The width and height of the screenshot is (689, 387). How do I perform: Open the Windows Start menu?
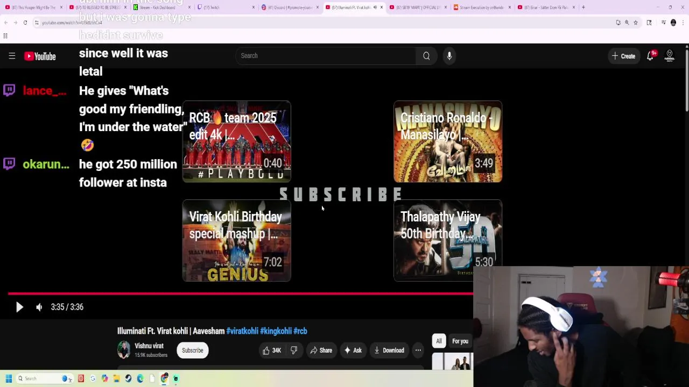[8, 378]
